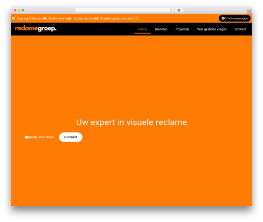
Task: Open Veel gestelde vragen page
Action: click(x=212, y=29)
